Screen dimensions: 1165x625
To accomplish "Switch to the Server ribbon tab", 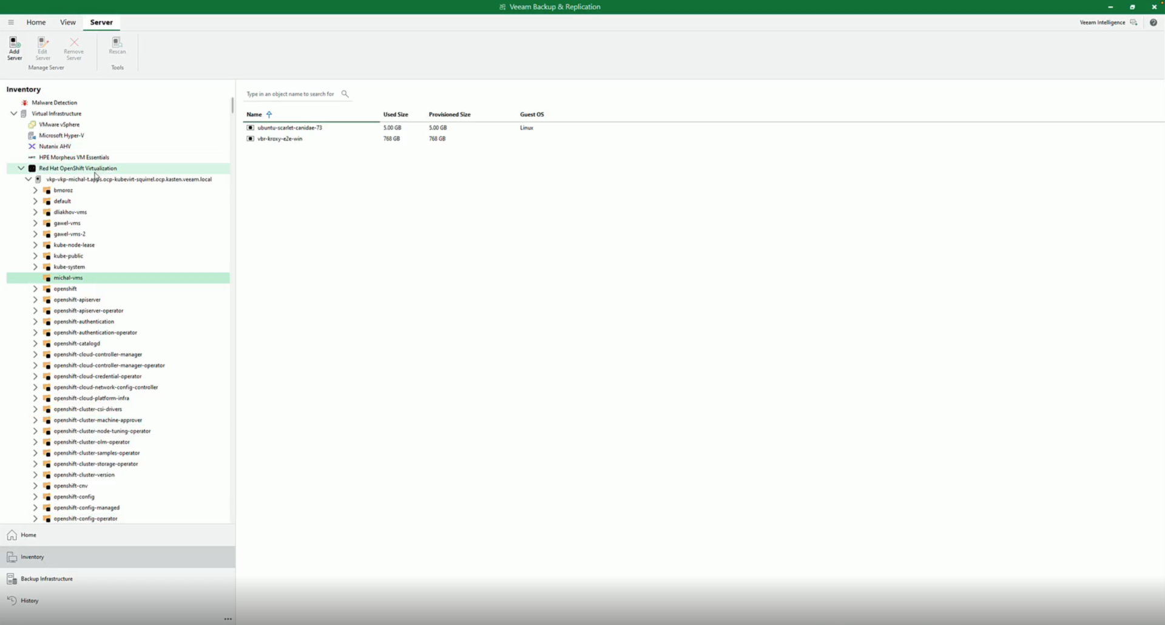I will [101, 22].
